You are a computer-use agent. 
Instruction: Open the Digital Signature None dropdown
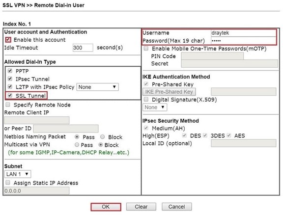click(155, 107)
